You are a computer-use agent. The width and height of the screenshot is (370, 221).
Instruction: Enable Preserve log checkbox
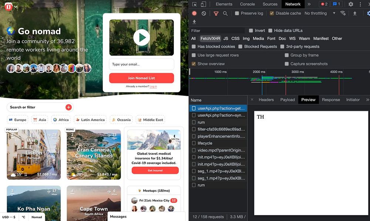[237, 13]
